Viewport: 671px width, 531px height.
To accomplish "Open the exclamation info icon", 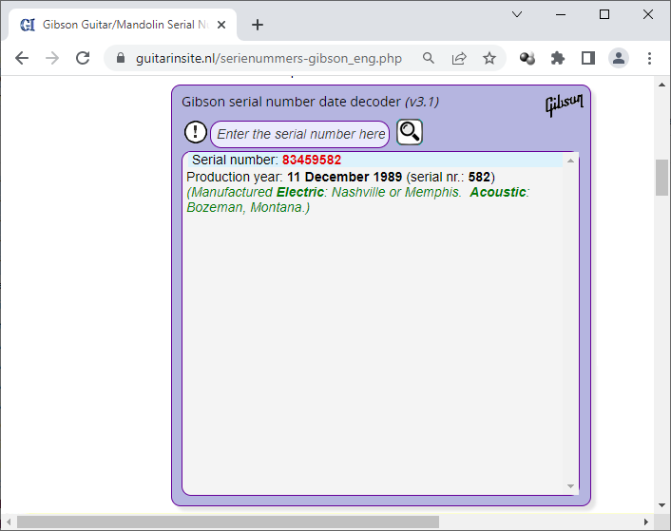I will (x=196, y=132).
